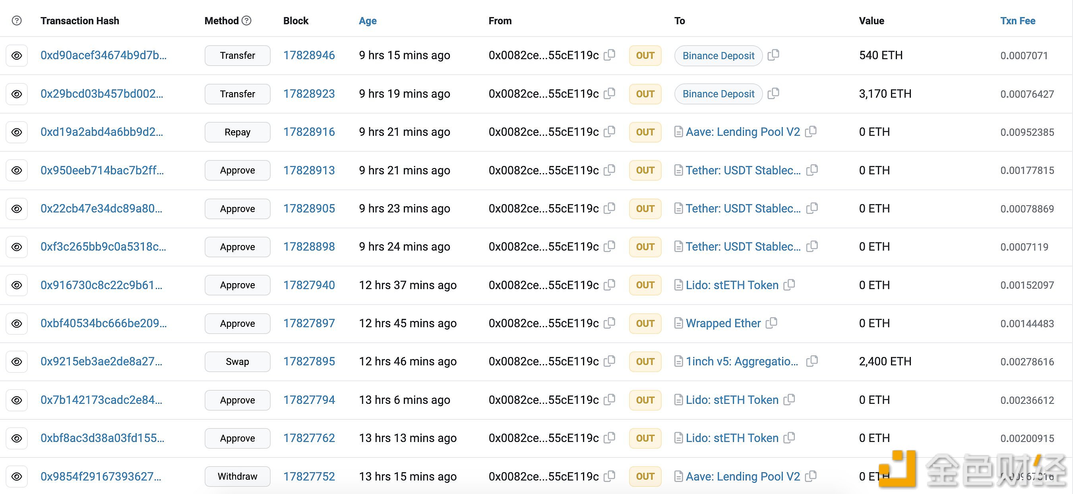1073x494 pixels.
Task: Click the help icon above the eye column
Action: (x=17, y=20)
